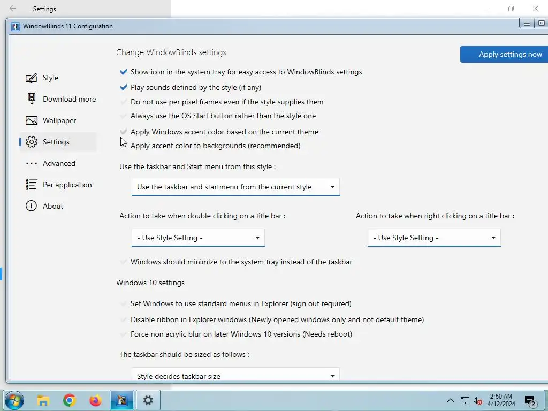Open the double clicking title bar action dropdown
This screenshot has width=548, height=411.
(198, 238)
